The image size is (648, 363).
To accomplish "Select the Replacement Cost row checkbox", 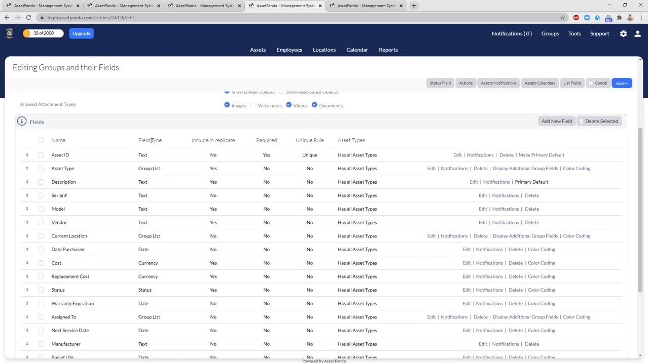I will (x=41, y=276).
